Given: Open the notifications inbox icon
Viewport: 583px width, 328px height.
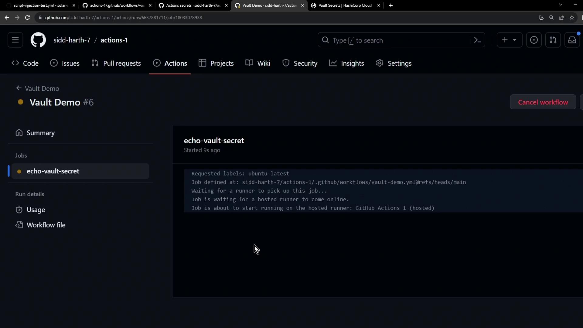Looking at the screenshot, I should click(x=572, y=40).
